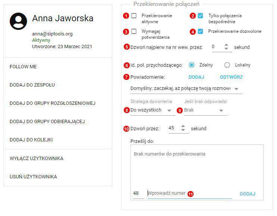Click the ODTWÓRZ playback button
This screenshot has height=216, width=277.
231,77
